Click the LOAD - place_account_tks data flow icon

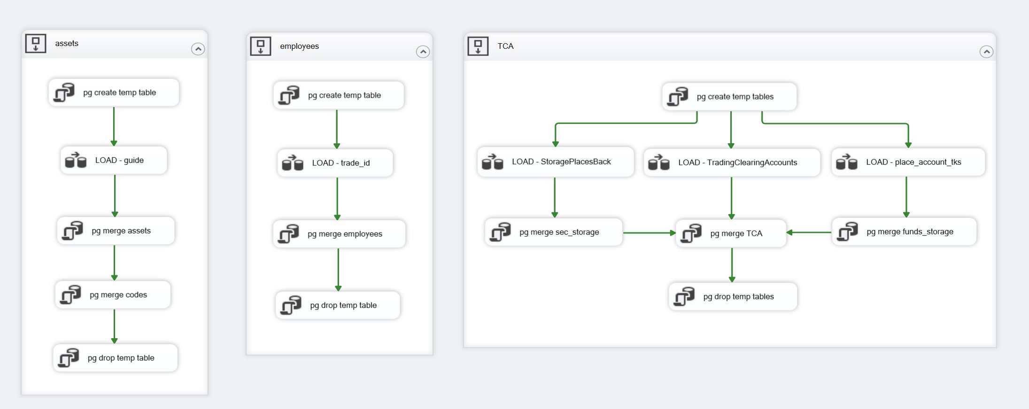847,162
